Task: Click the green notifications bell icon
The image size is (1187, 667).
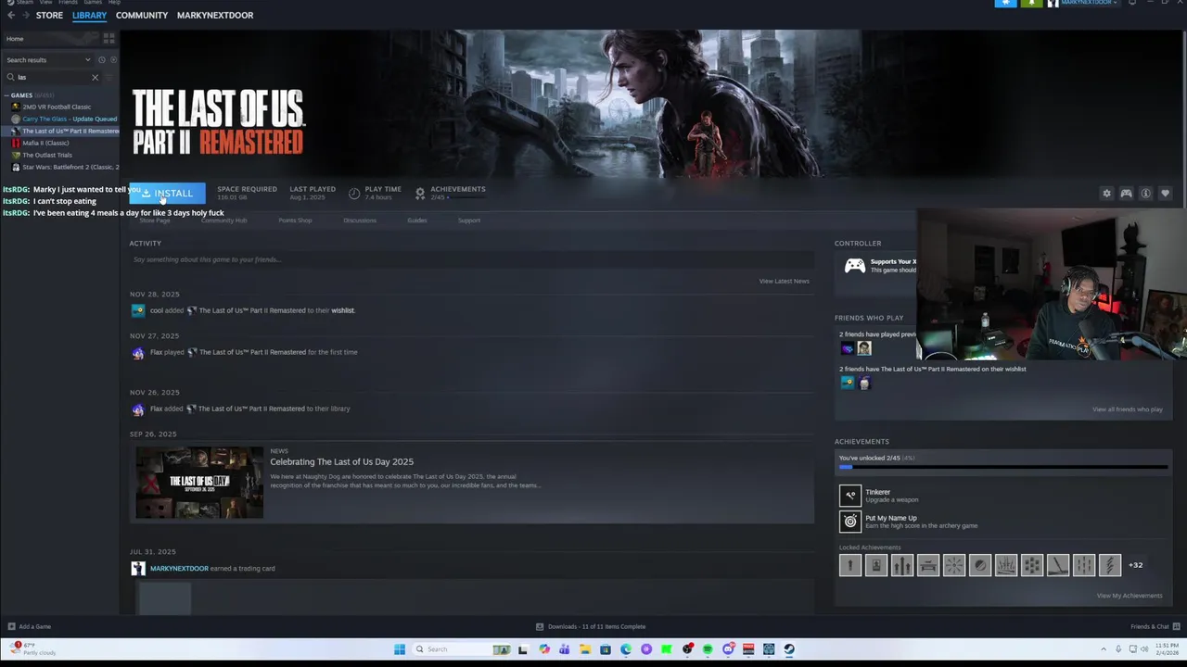Action: (1031, 3)
